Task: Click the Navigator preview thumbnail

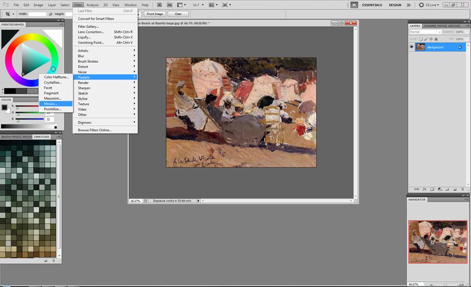Action: [x=438, y=242]
